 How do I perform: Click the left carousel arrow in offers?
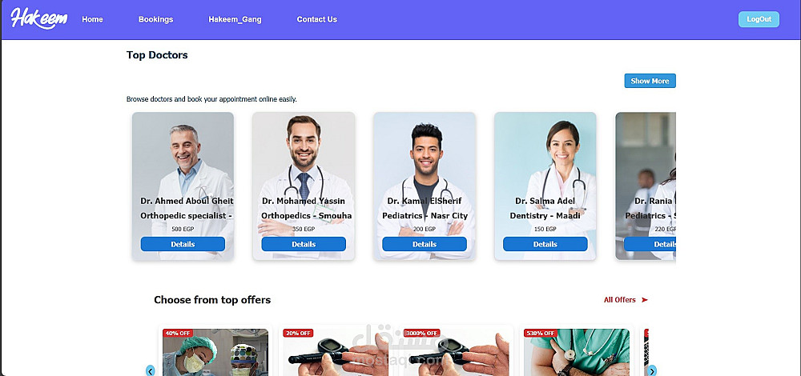151,370
